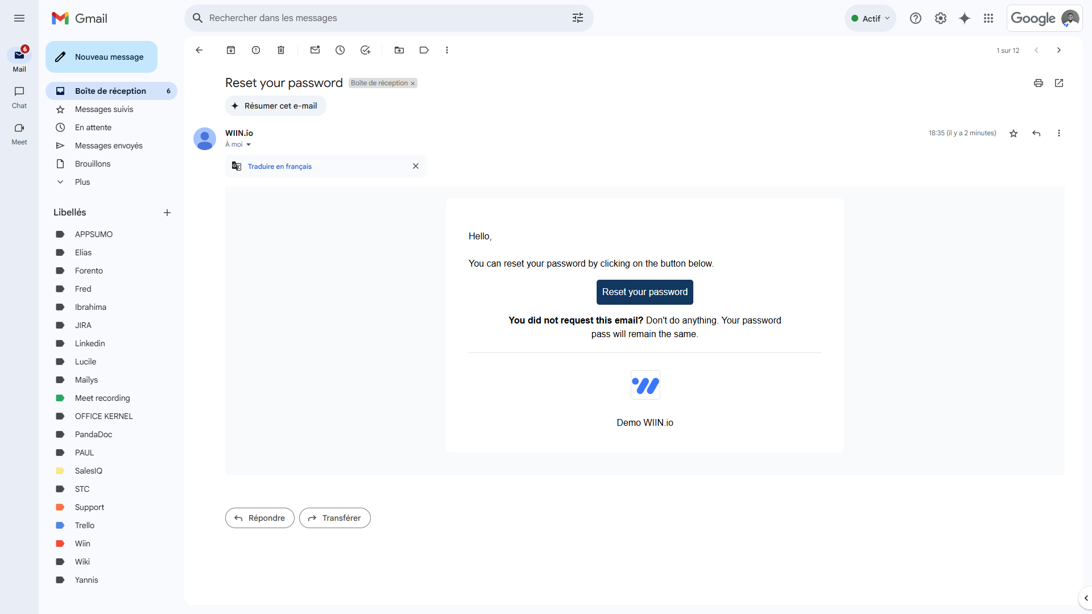Archive this email
The width and height of the screenshot is (1092, 614).
231,50
